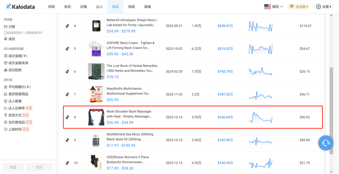Viewport: 339px width, 174px height.
Task: Open the 全托管商品 filter
Action: click(18, 122)
